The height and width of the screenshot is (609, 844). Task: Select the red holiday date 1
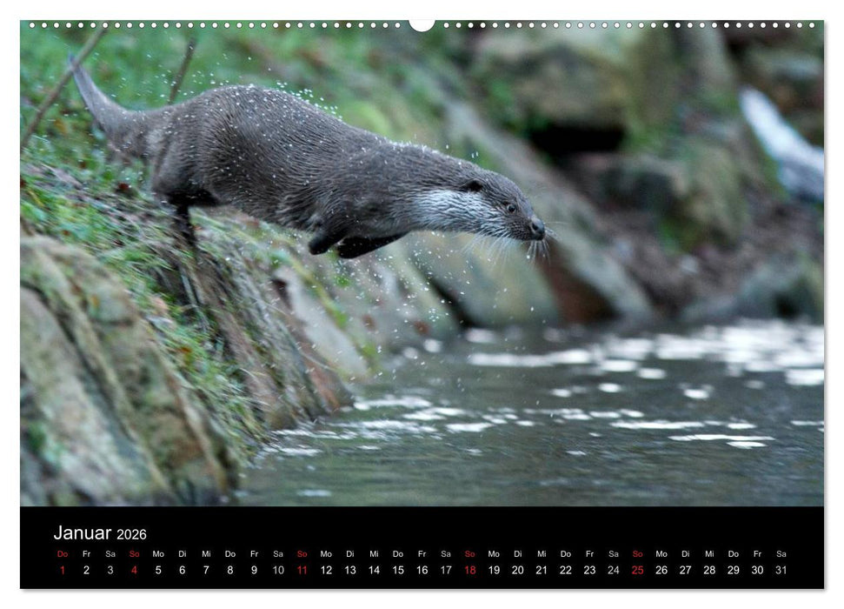tap(62, 568)
